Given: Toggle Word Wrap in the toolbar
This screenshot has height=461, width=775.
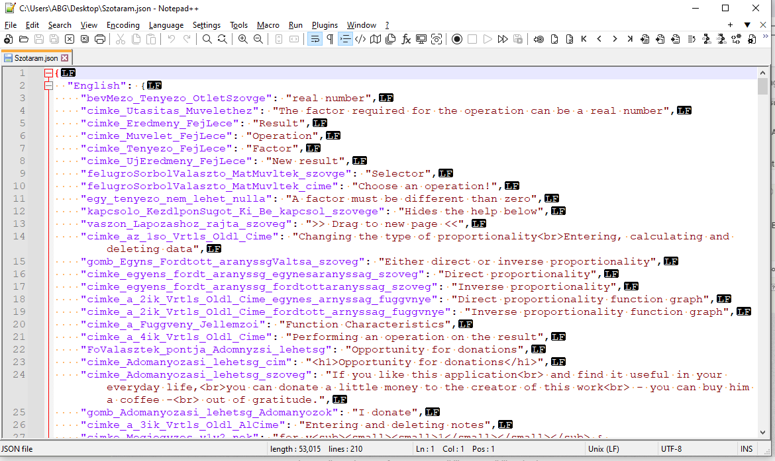Looking at the screenshot, I should 315,40.
